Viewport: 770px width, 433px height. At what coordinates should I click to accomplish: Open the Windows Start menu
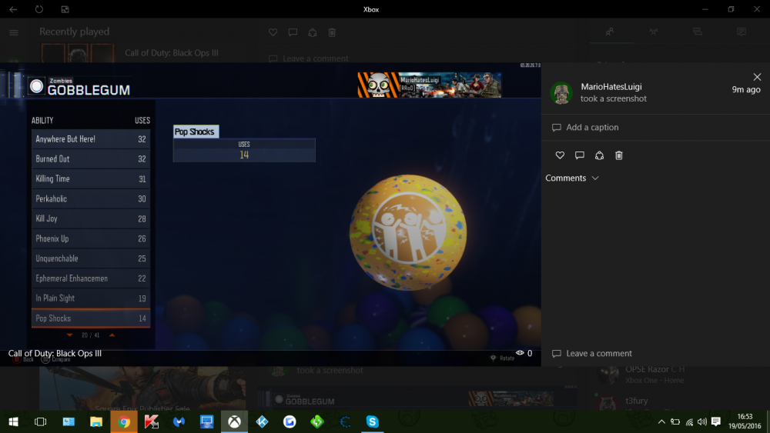tap(13, 421)
